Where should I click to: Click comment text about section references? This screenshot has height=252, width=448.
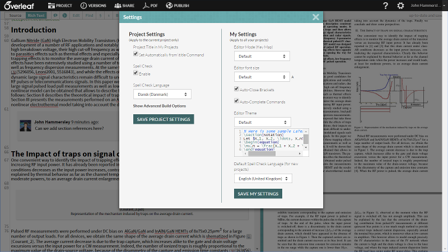pyautogui.click(x=69, y=129)
